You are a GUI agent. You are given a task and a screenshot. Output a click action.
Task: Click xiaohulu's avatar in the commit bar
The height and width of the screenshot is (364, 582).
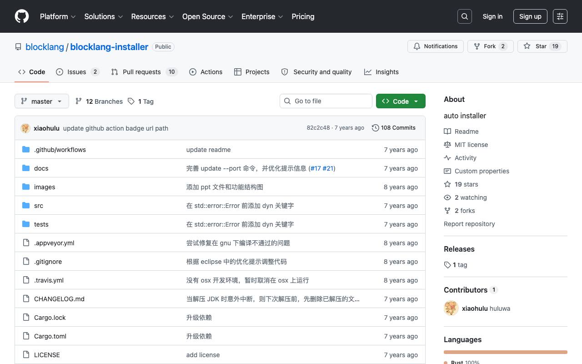[x=25, y=128]
